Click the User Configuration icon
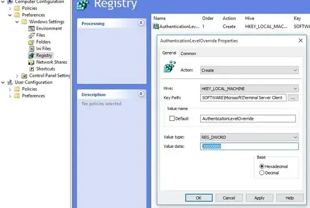The height and width of the screenshot is (208, 310). click(x=10, y=83)
